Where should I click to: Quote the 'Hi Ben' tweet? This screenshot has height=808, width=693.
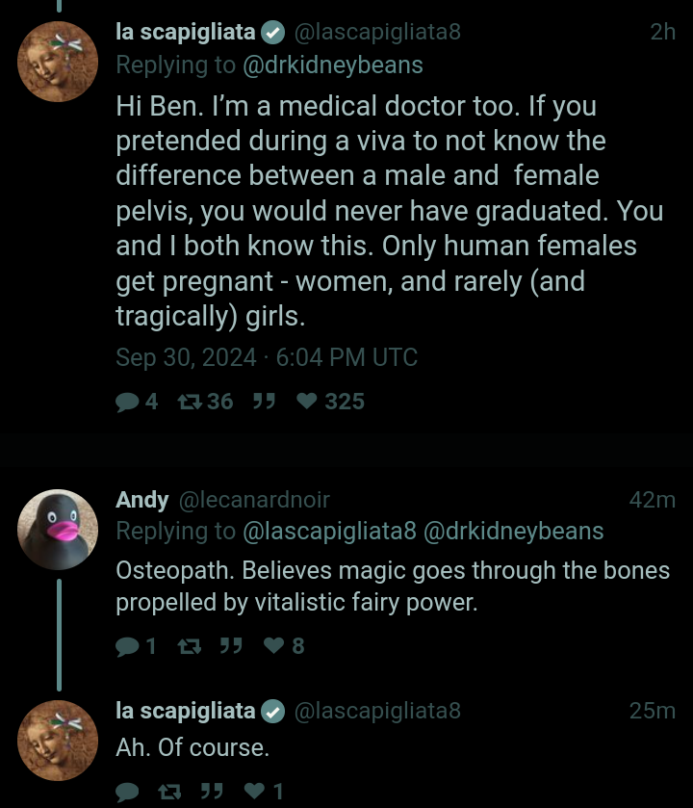[x=263, y=402]
